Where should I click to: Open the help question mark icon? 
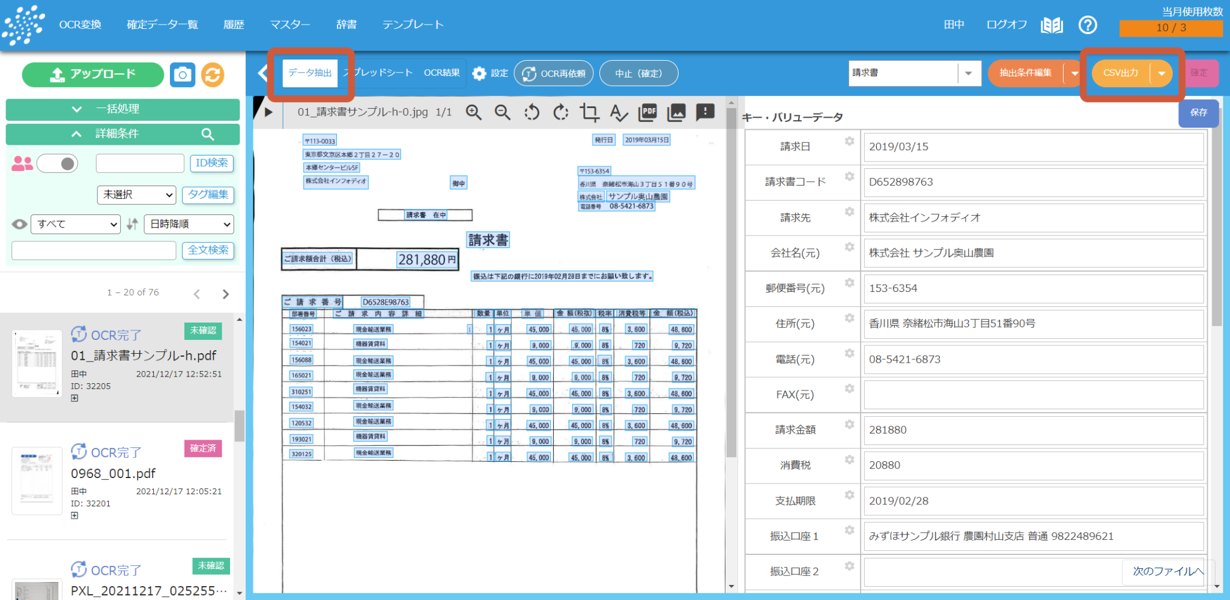(x=1088, y=25)
